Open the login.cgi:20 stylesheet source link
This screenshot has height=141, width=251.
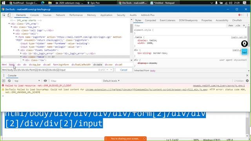pyautogui.click(x=239, y=37)
